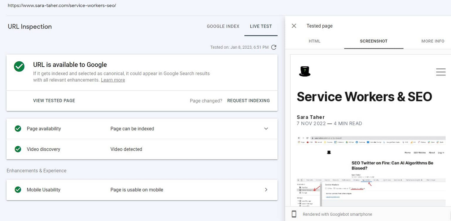This screenshot has height=221, width=451.
Task: Expand the Page availability section
Action: (266, 128)
